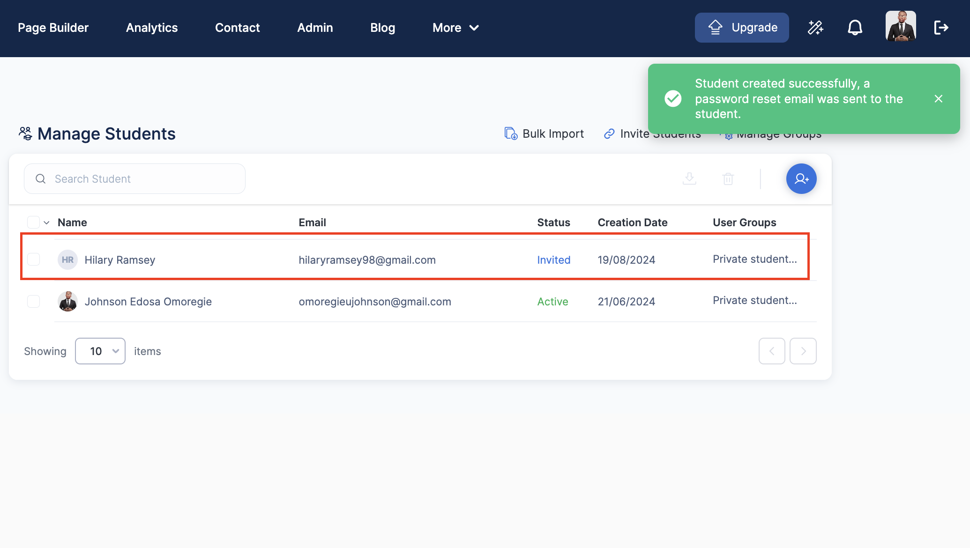The height and width of the screenshot is (548, 970).
Task: Select Johnson Edosa Omoregie's checkbox
Action: point(33,301)
